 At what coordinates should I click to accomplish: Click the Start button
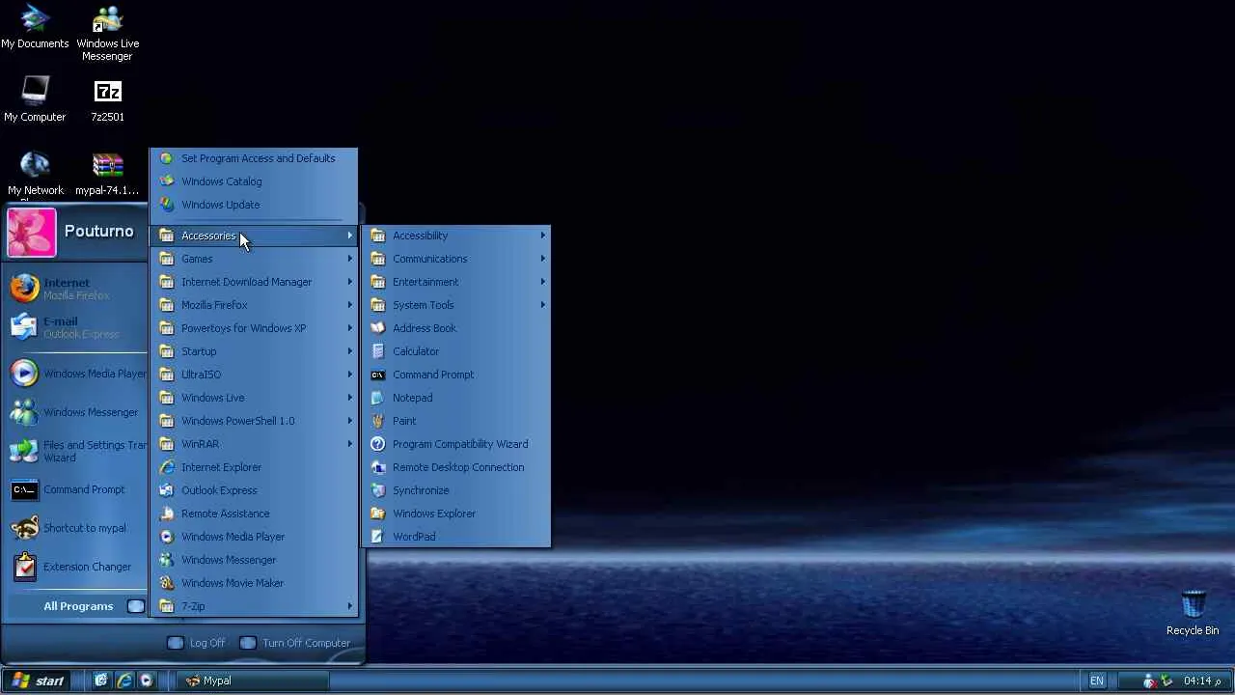36,681
